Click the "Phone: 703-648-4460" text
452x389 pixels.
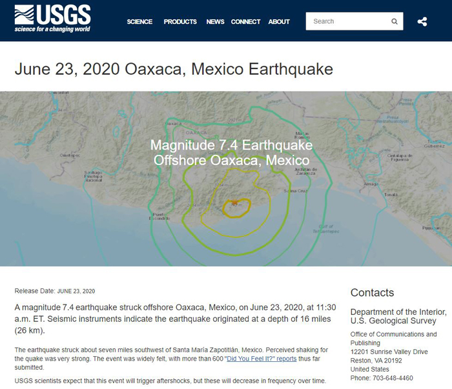tap(382, 378)
